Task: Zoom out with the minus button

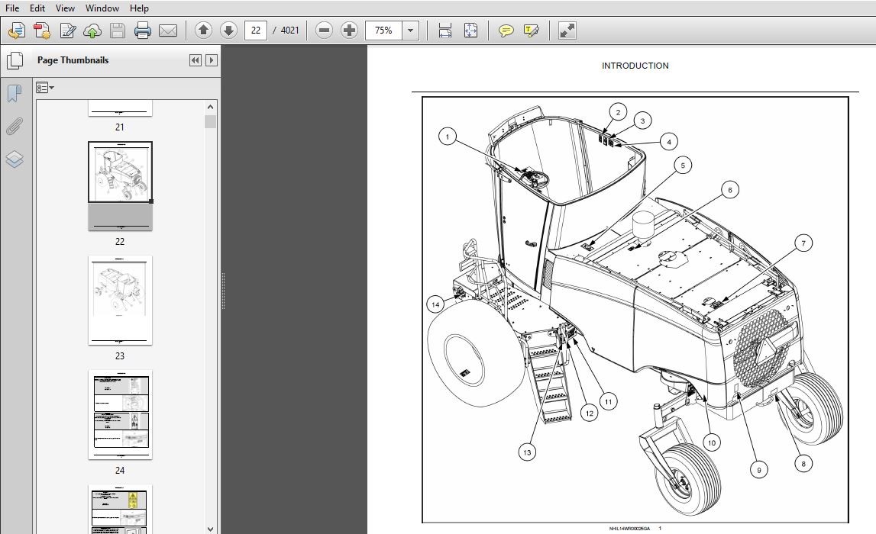Action: [324, 30]
